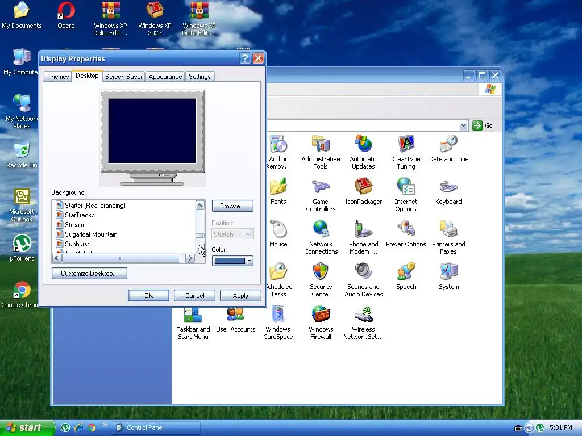Image resolution: width=582 pixels, height=436 pixels.
Task: Open Internet Options applet
Action: 406,195
